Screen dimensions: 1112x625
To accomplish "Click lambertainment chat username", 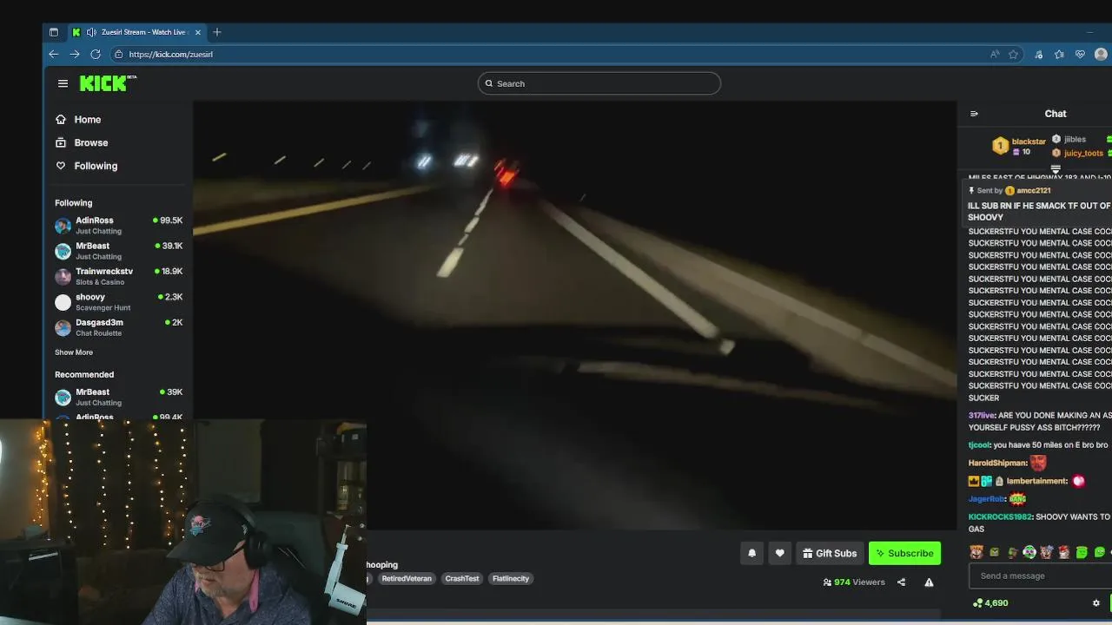I will [1036, 481].
